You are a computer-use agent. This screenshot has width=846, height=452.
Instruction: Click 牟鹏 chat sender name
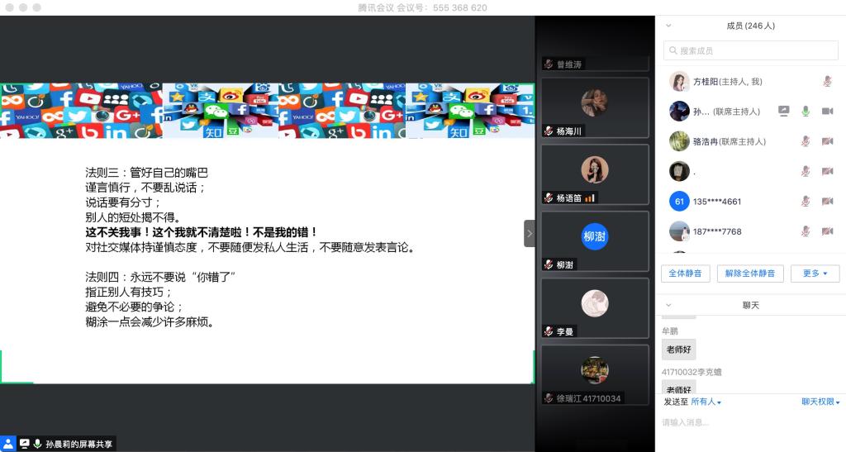pos(670,331)
